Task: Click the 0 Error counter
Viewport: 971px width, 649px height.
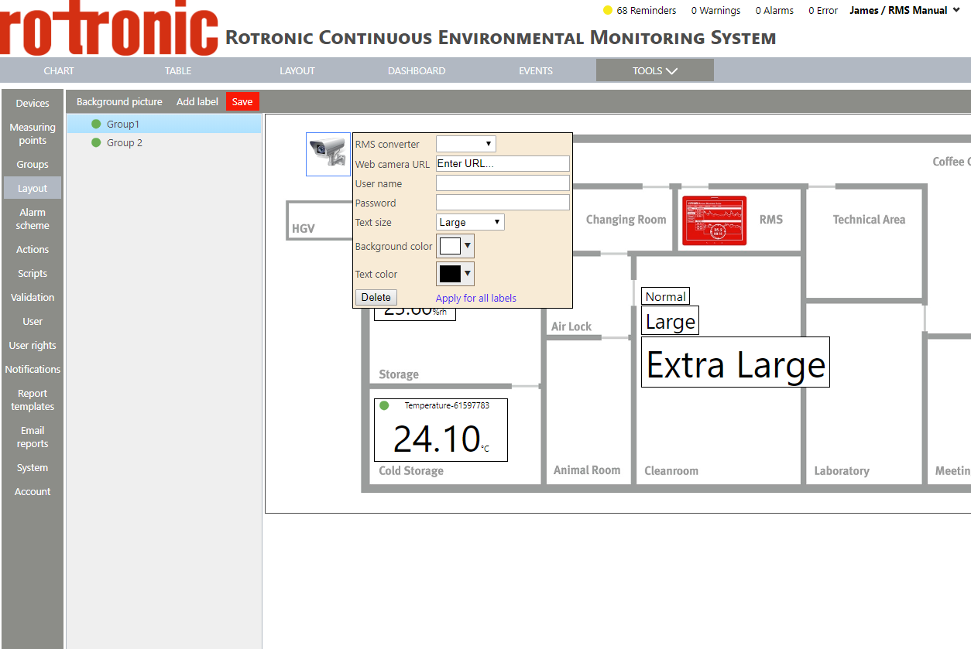Action: pos(823,11)
